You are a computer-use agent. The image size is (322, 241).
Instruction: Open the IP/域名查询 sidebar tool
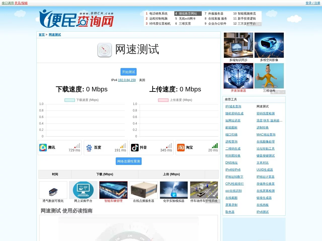(x=233, y=106)
